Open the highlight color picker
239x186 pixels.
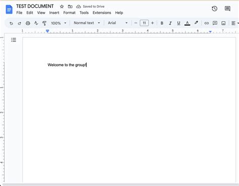[196, 23]
